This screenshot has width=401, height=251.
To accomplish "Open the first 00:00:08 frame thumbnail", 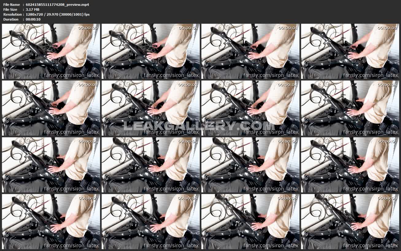I will (150, 221).
